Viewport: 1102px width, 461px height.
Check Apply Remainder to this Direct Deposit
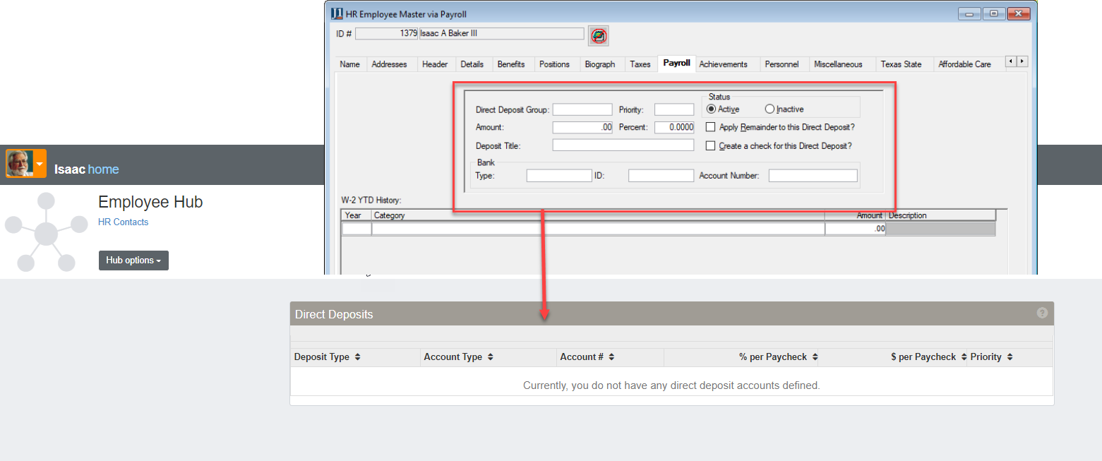pos(710,128)
